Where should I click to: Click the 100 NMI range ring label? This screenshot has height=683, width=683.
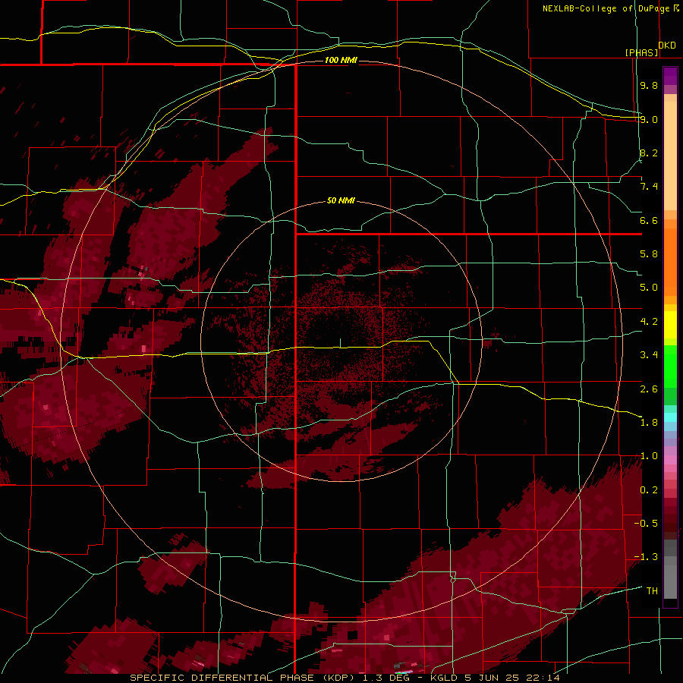(x=341, y=60)
